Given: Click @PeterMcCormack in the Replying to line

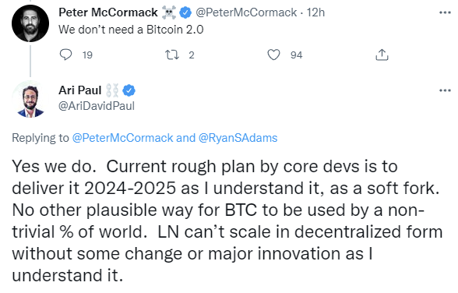Looking at the screenshot, I should tap(123, 138).
